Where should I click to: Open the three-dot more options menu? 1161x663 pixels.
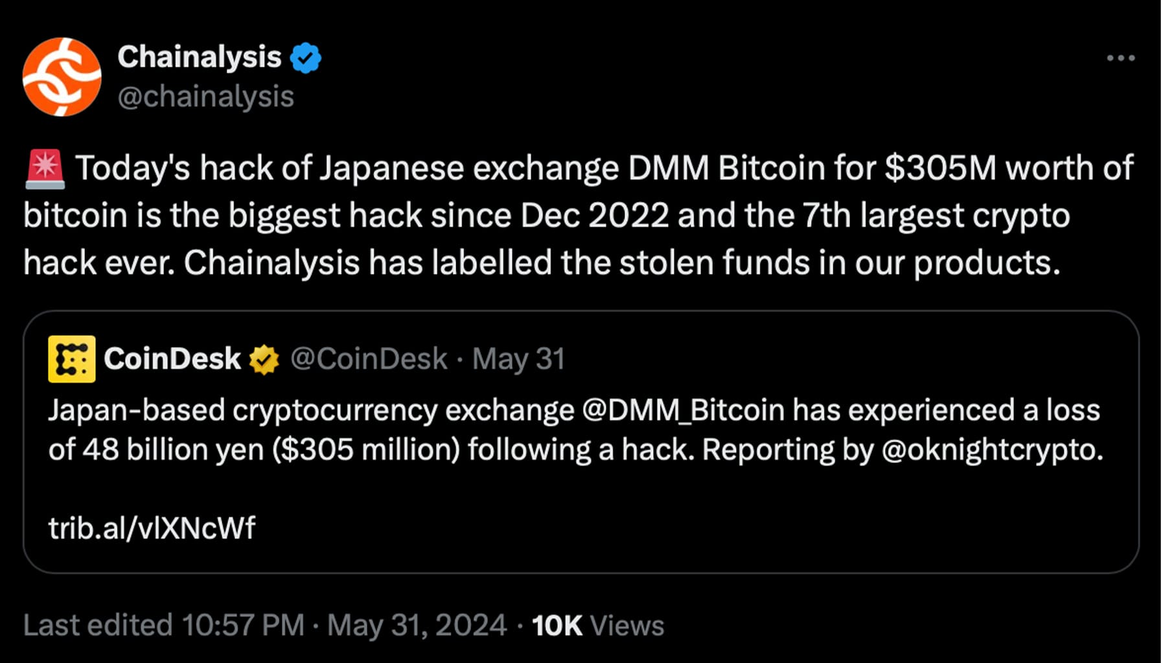[1121, 58]
